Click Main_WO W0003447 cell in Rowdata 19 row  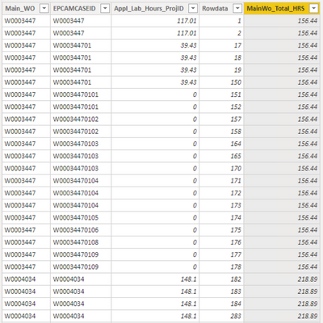tap(27, 70)
